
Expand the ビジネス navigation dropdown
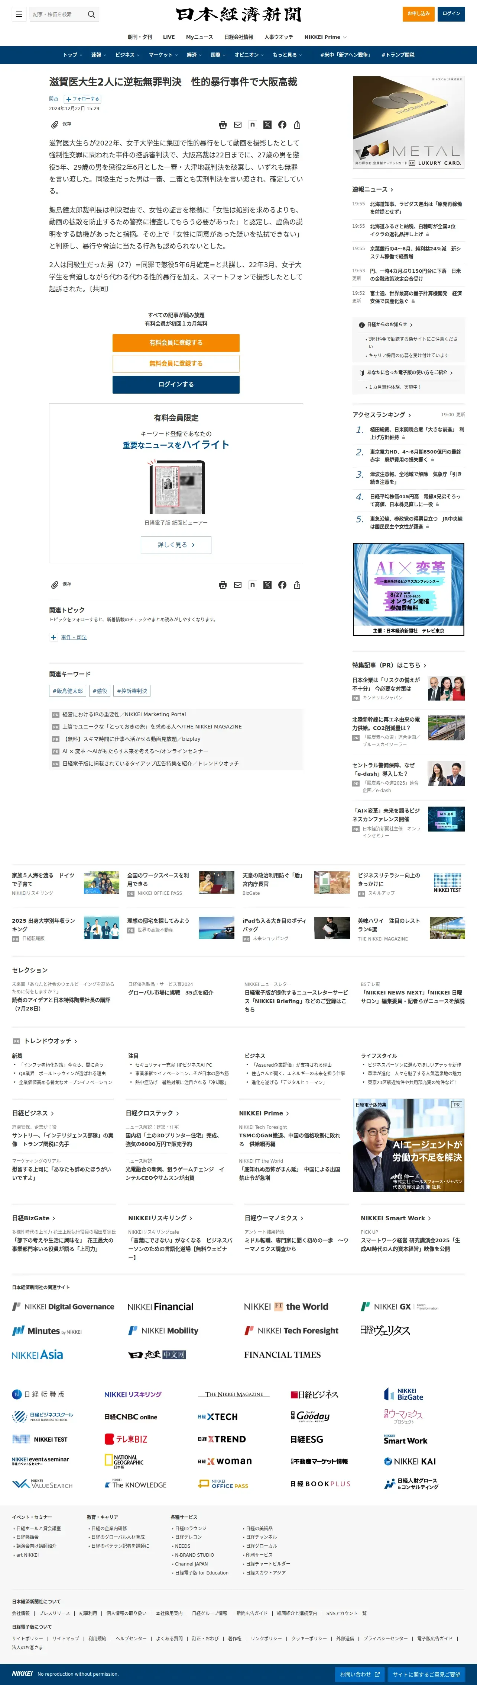coord(127,55)
